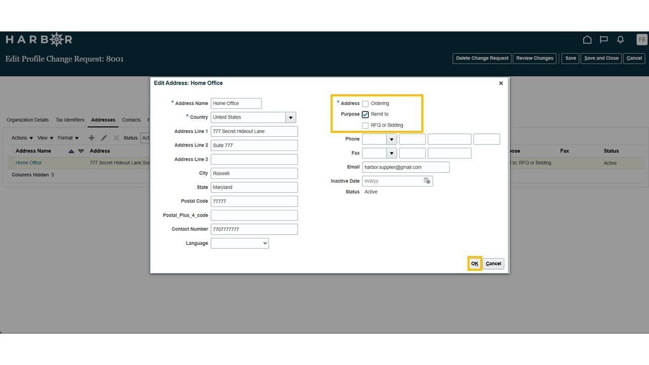Open the Home Office address link
649x365 pixels.
28,163
